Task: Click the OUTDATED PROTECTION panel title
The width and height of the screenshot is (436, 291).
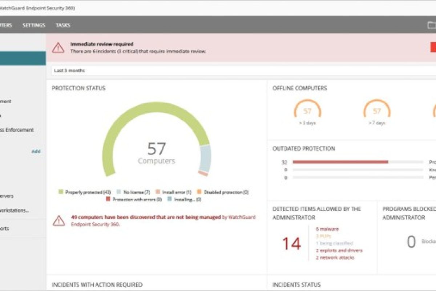Action: pyautogui.click(x=304, y=148)
